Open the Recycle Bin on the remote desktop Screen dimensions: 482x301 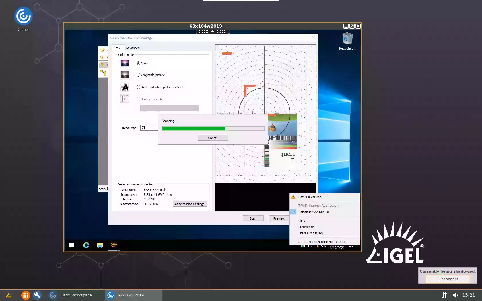(x=347, y=41)
